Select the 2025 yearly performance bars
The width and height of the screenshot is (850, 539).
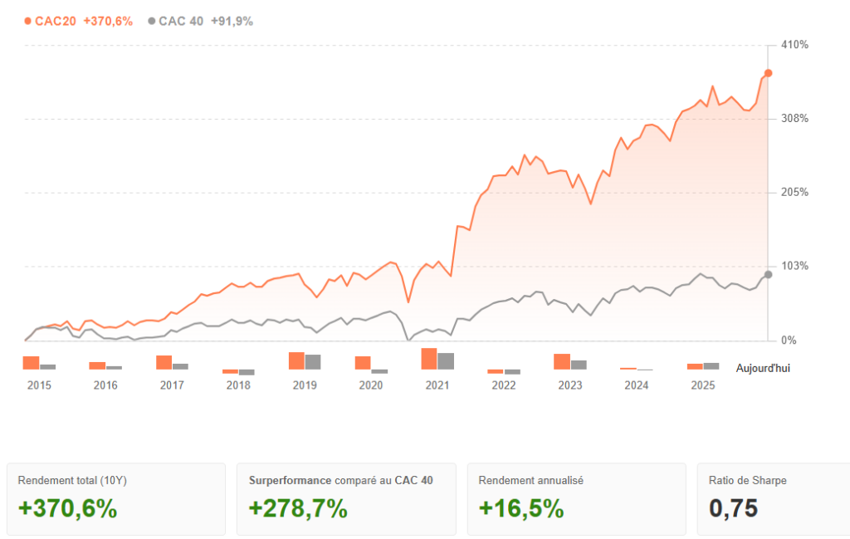(x=703, y=366)
